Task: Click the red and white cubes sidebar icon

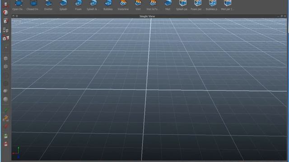Action: [6, 38]
